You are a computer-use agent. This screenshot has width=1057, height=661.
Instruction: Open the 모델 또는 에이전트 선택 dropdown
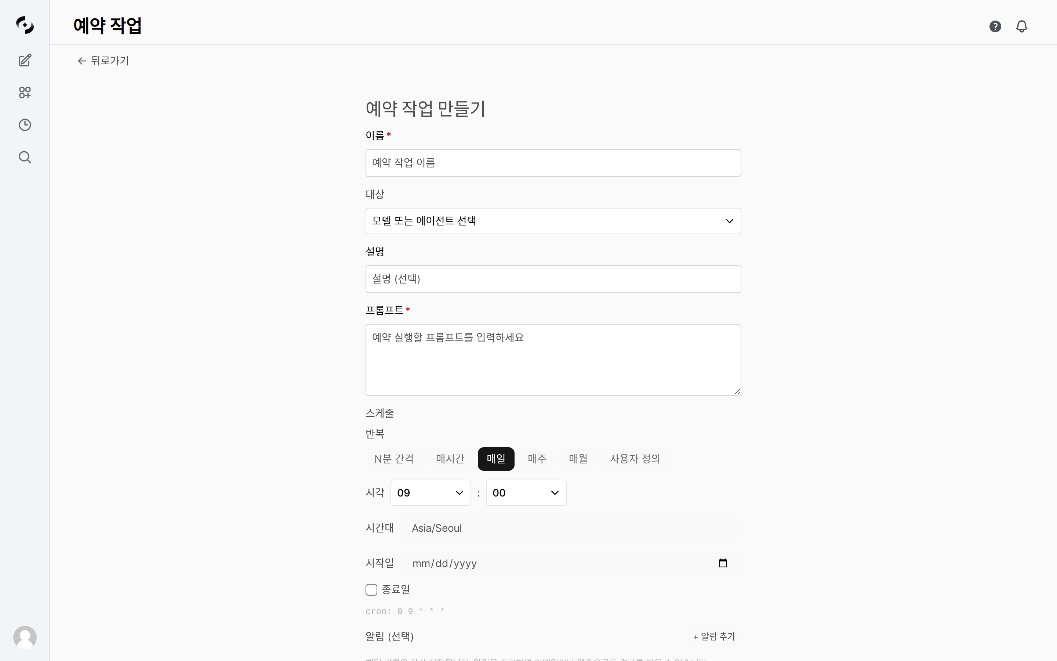553,221
